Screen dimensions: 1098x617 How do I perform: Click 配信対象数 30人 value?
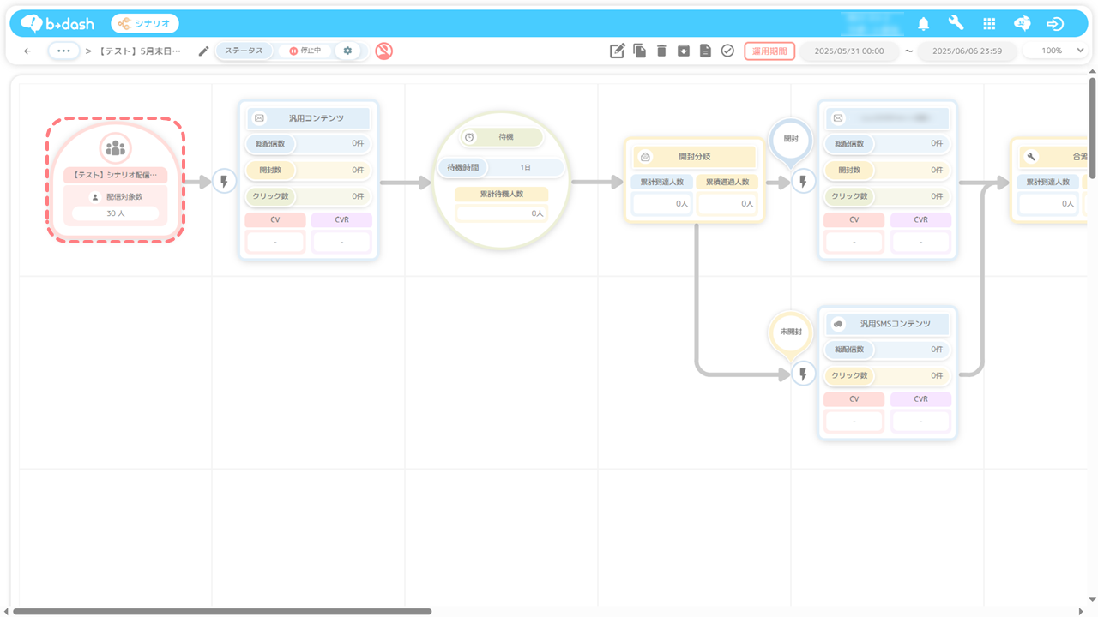click(116, 213)
